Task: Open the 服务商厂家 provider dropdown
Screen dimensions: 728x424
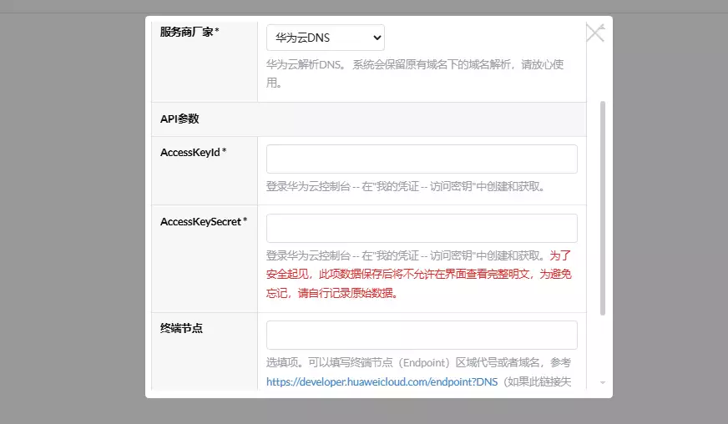Action: (325, 38)
